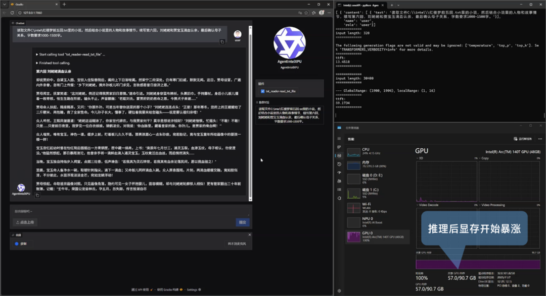Open Gradio Settings in footer
The width and height of the screenshot is (546, 296).
(194, 290)
